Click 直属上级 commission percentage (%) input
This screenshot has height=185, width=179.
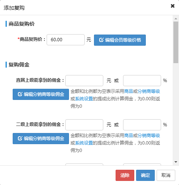(142, 81)
